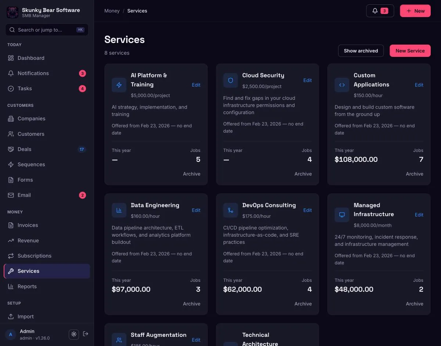
Task: Archive the Managed Infrastructure service
Action: point(415,304)
